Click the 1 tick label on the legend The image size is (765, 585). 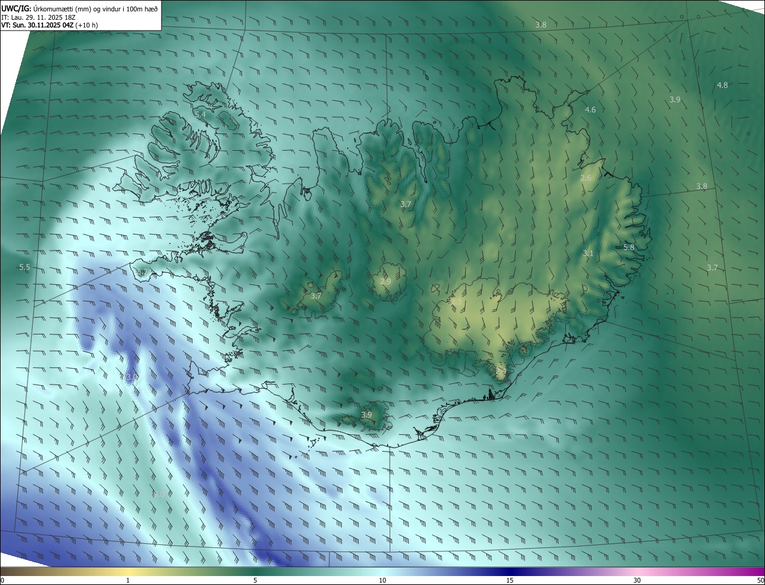pos(128,580)
